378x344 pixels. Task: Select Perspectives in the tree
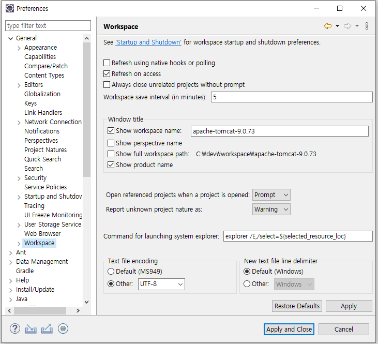point(41,140)
